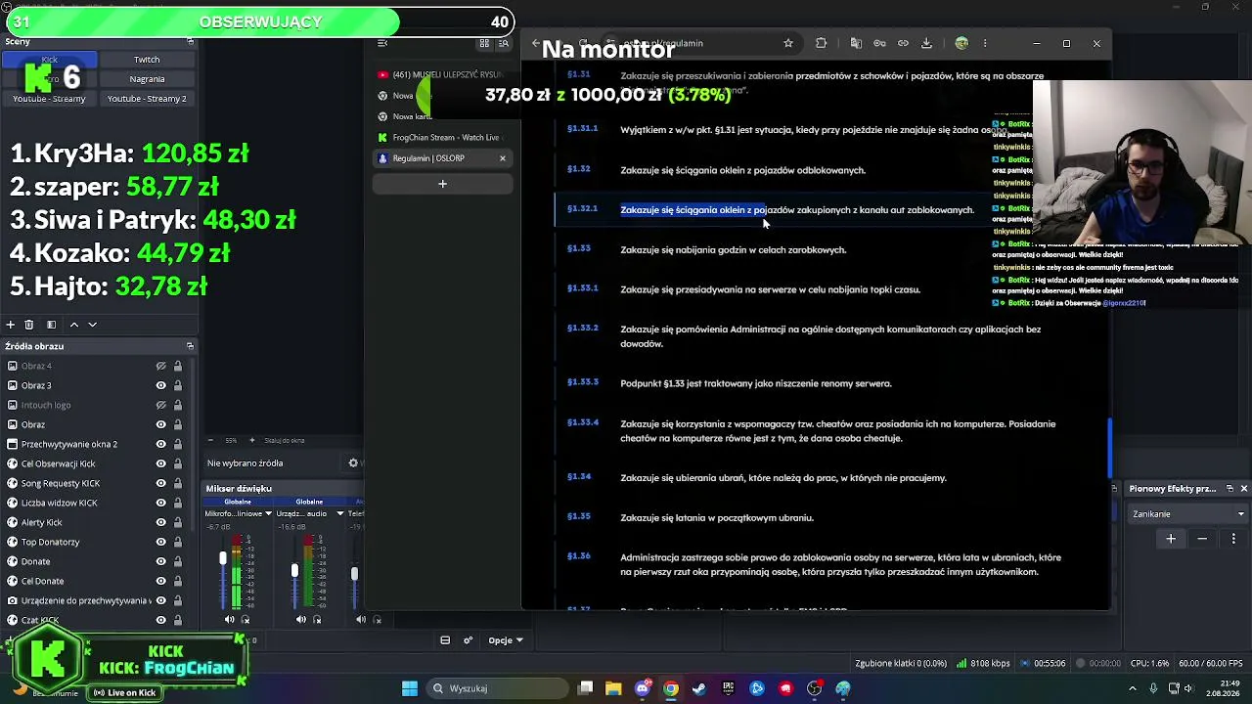Image resolution: width=1252 pixels, height=704 pixels.
Task: Click the Wyszukaj taskbar search box
Action: [495, 688]
